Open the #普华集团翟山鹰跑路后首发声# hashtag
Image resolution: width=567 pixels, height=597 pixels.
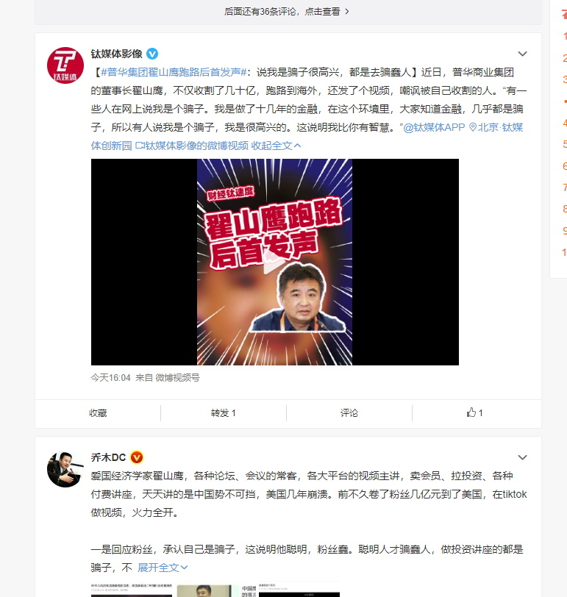point(174,72)
